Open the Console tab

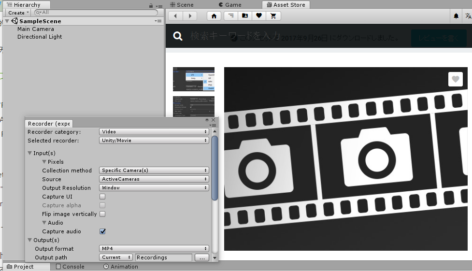(x=70, y=267)
